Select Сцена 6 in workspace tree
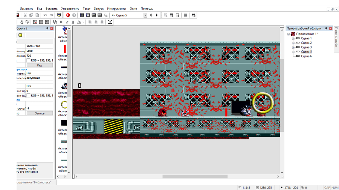339x190 pixels. coord(306,56)
